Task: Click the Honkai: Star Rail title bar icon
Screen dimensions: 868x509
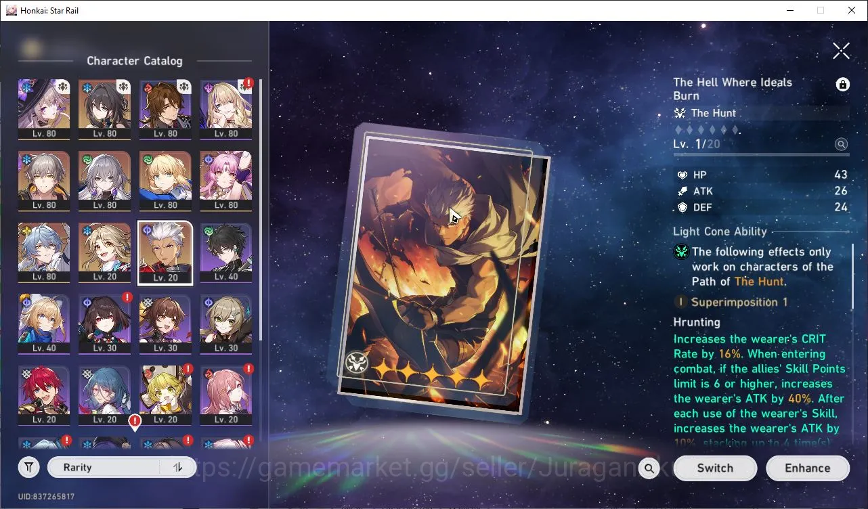Action: (11, 10)
